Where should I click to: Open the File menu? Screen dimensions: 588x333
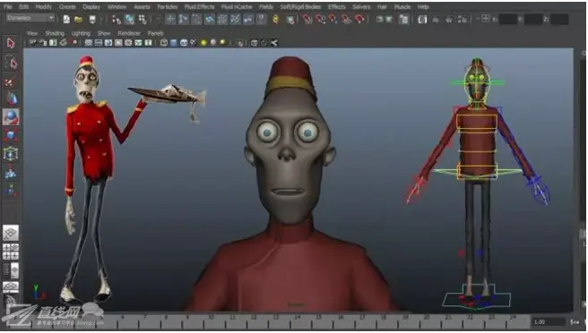7,7
